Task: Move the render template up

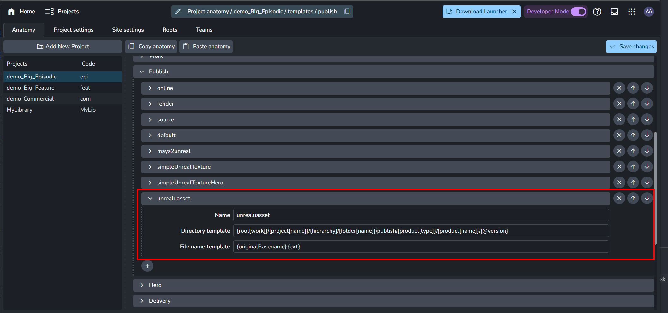Action: coord(633,104)
